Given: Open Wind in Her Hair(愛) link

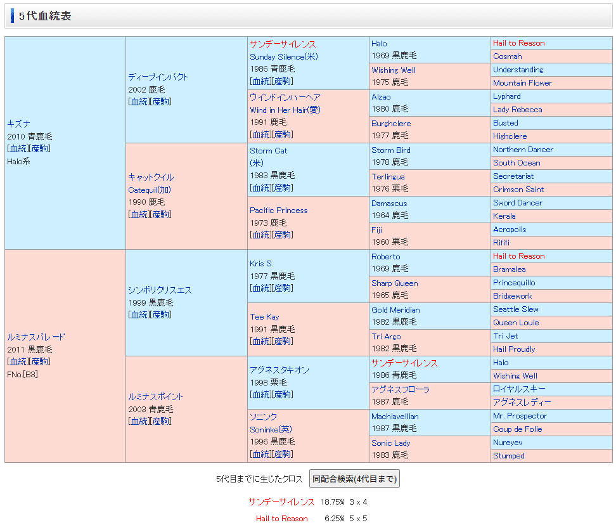Looking at the screenshot, I should click(x=285, y=110).
